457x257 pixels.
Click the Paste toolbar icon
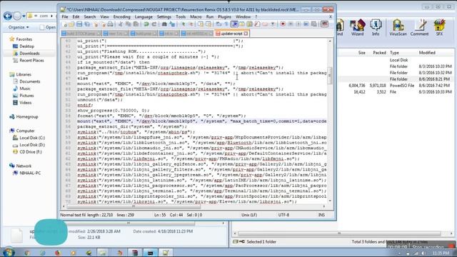click(136, 24)
